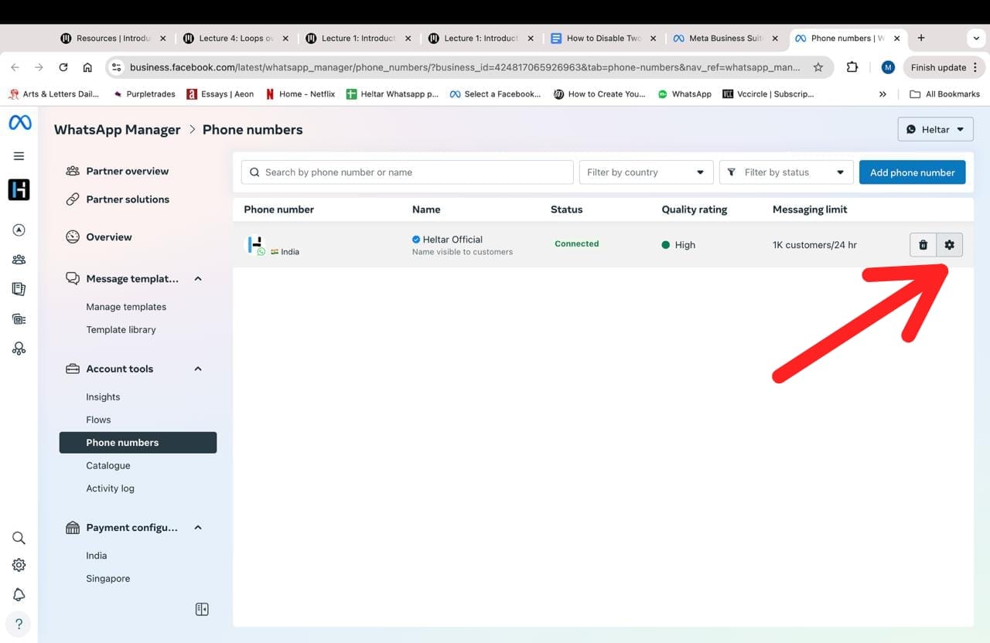The width and height of the screenshot is (990, 643).
Task: Open the hamburger menu in left rail
Action: point(19,156)
